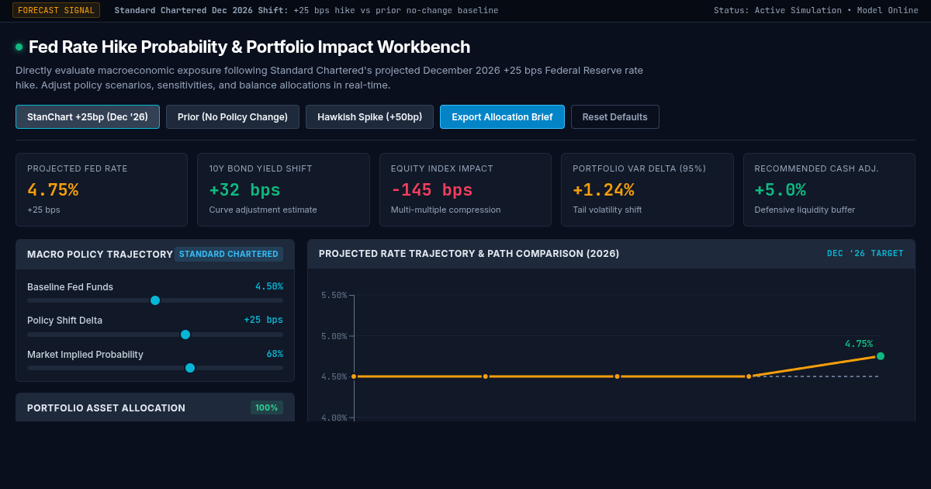
Task: Click the 10Y Bond Yield Shift +32 bps value
Action: pos(244,190)
